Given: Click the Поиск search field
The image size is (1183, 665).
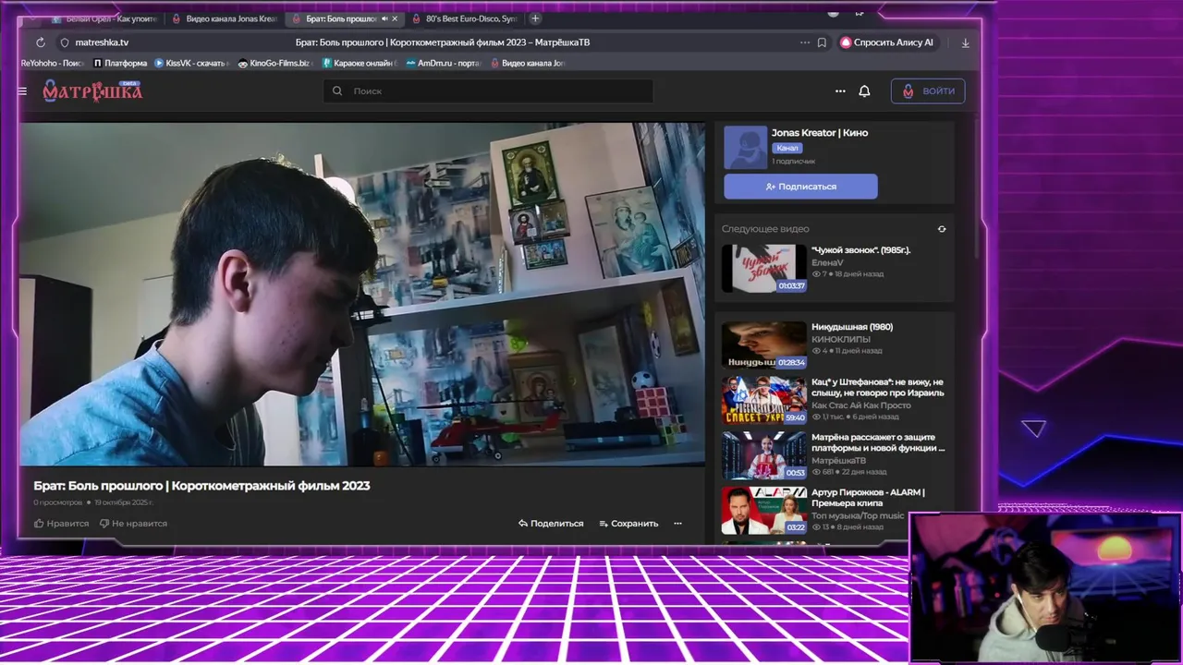Looking at the screenshot, I should click(488, 91).
